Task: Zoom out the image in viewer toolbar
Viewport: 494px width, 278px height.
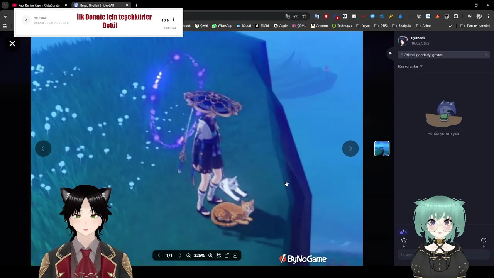Action: coord(189,256)
